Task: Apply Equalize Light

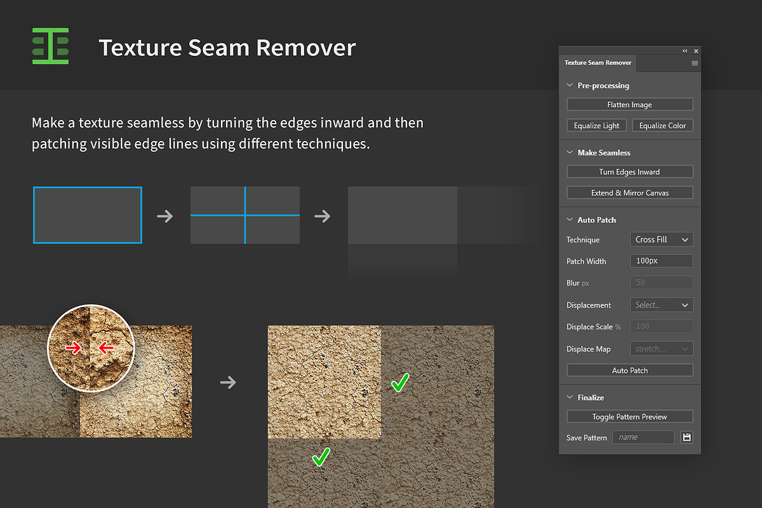Action: [x=596, y=125]
